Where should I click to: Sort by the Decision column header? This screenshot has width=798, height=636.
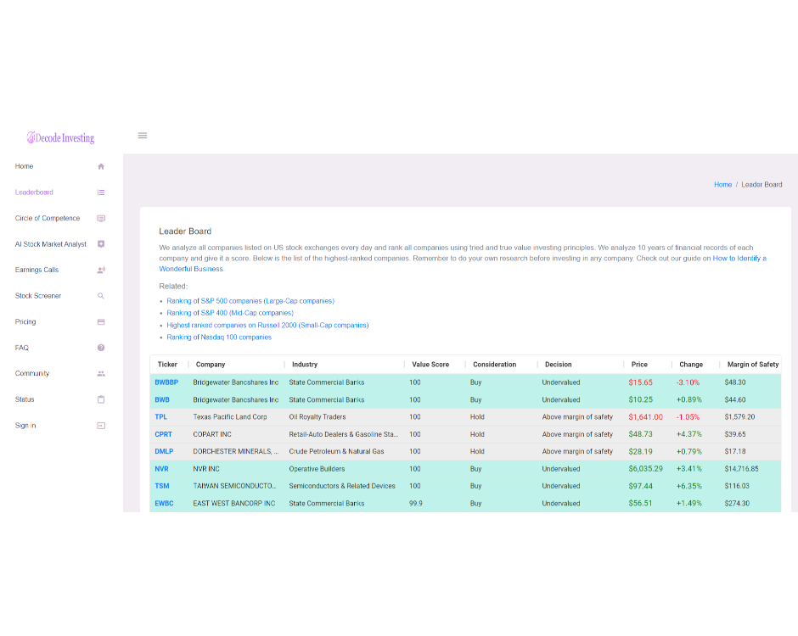(x=559, y=365)
